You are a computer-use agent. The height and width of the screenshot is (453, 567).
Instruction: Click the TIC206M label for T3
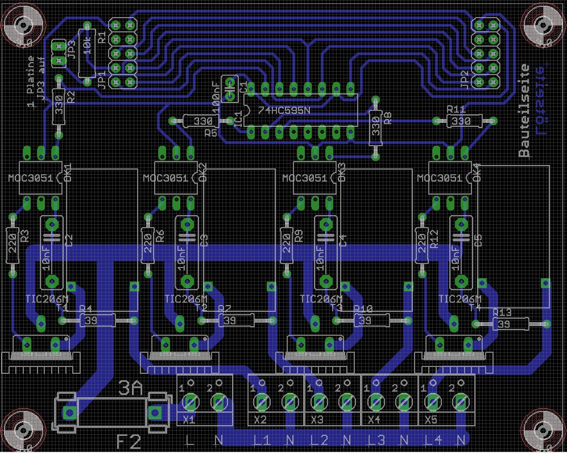point(321,299)
